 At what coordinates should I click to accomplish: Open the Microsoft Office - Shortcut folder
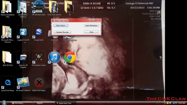pyautogui.click(x=8, y=34)
